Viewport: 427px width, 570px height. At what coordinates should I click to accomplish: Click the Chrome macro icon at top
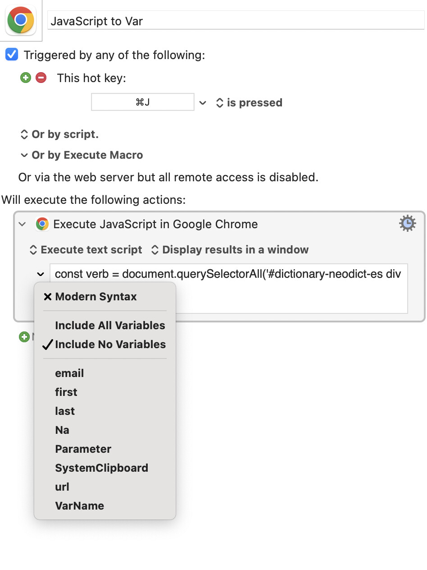pyautogui.click(x=21, y=21)
